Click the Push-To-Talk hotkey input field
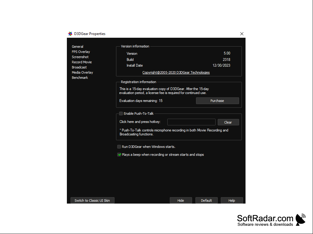This screenshot has height=234, width=313. (x=191, y=122)
